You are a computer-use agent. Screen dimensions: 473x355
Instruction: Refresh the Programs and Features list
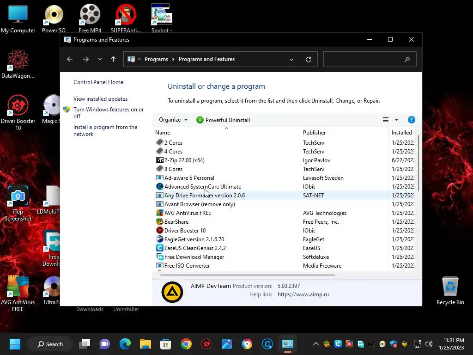(308, 60)
